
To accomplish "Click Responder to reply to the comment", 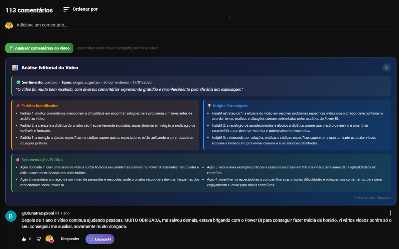I will point(70,239).
